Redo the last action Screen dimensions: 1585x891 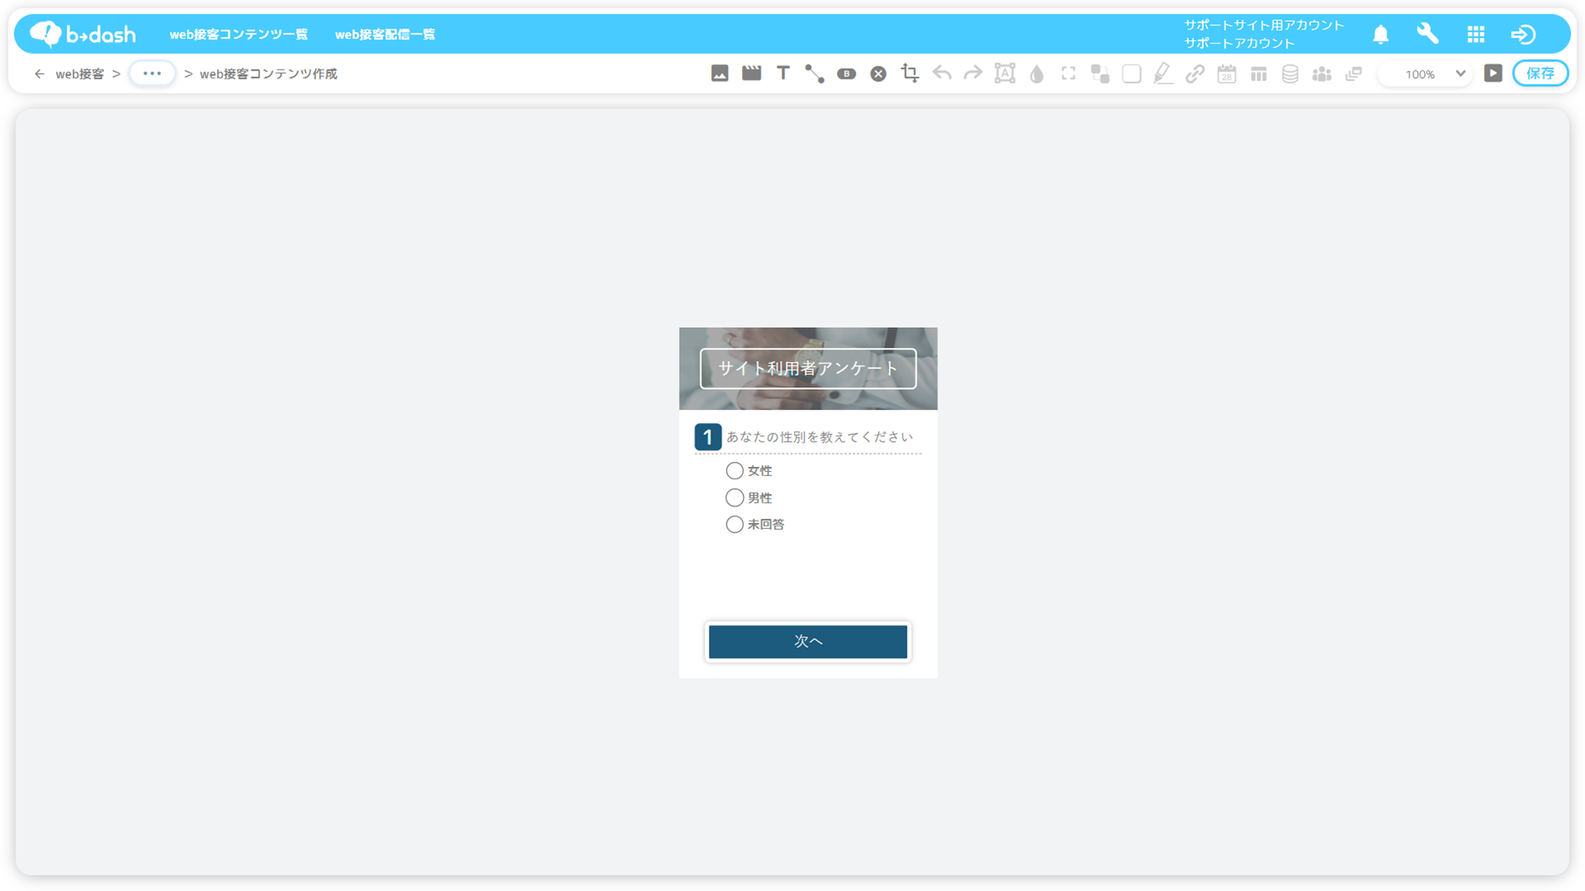click(x=973, y=74)
